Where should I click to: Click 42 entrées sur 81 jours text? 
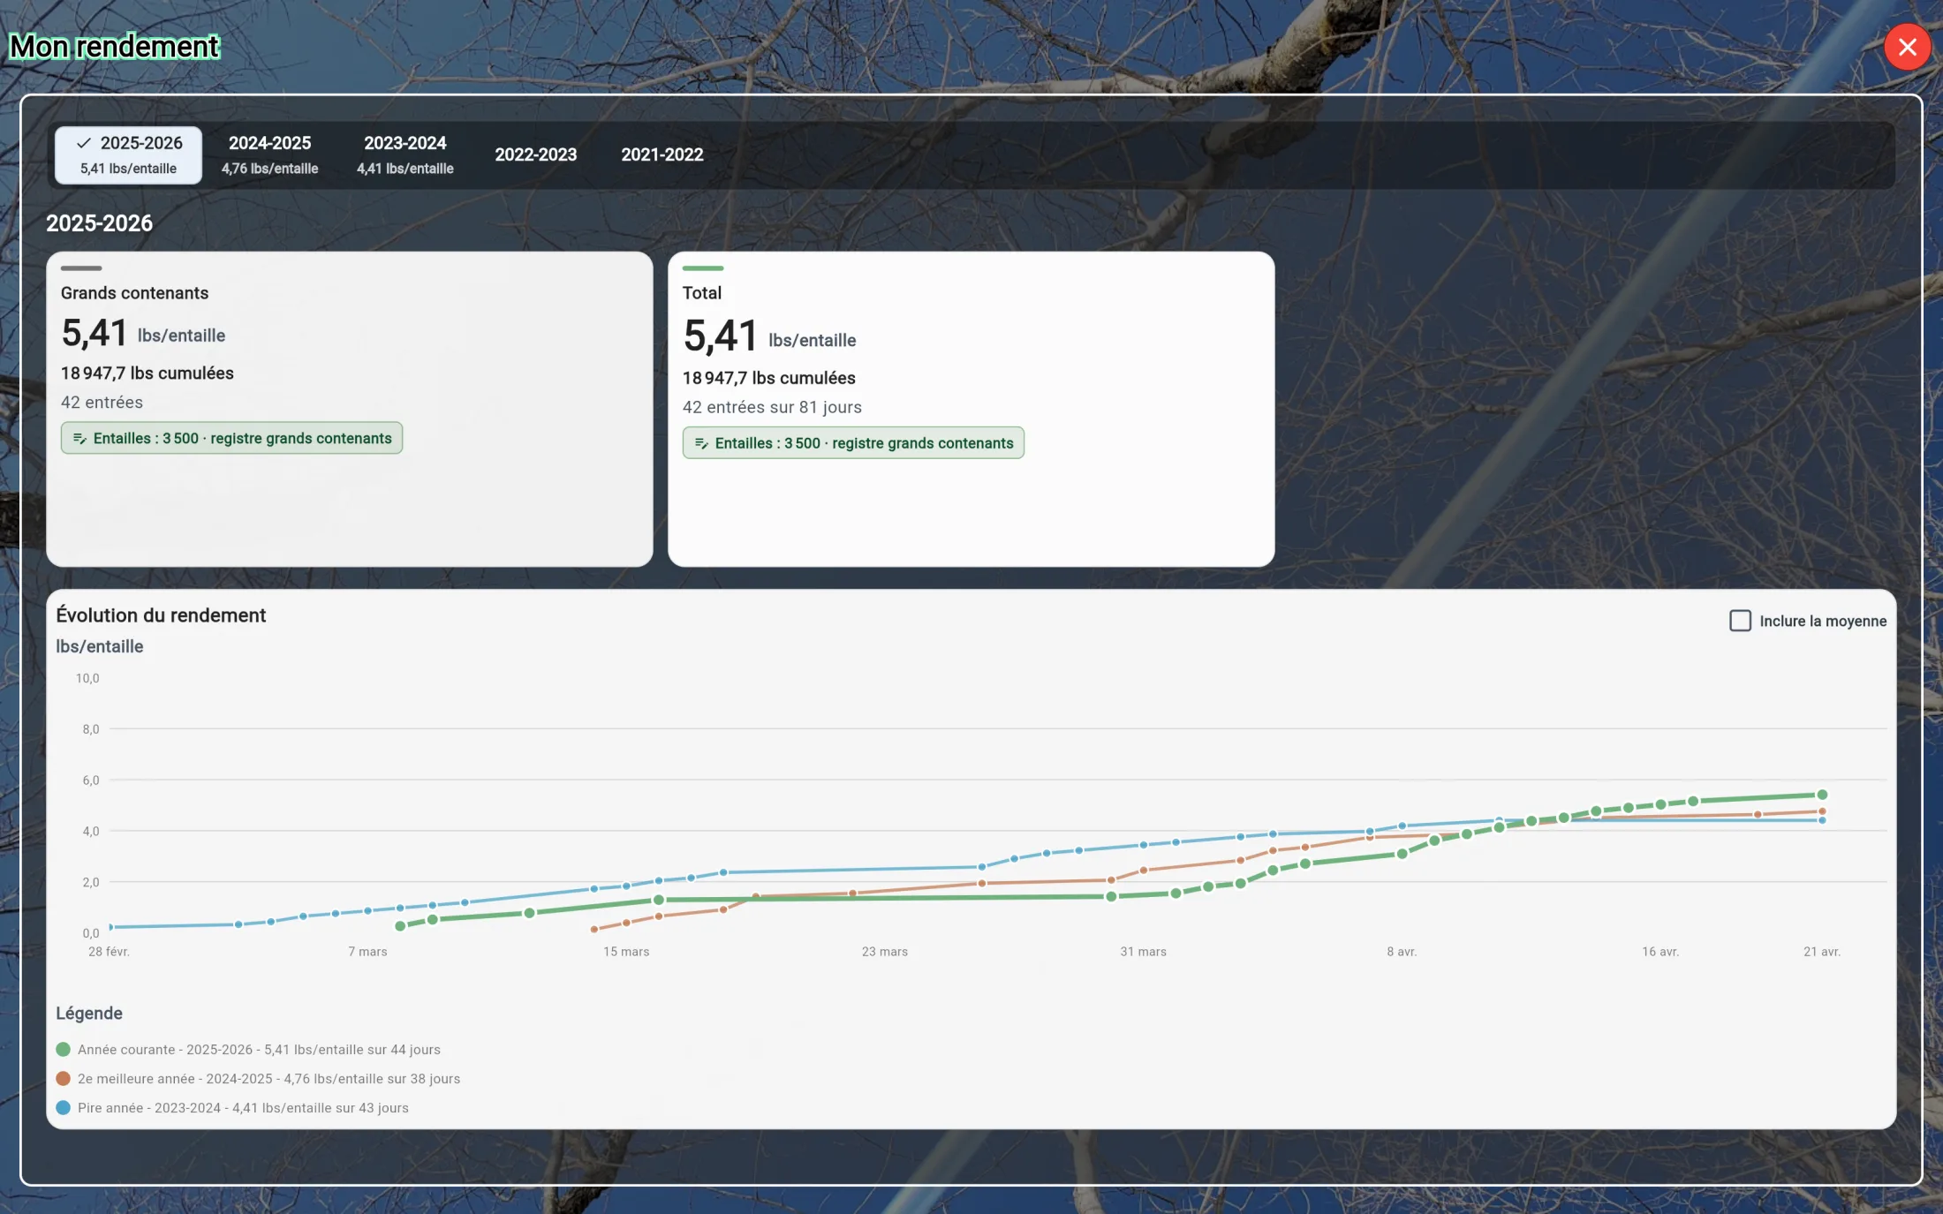[772, 407]
